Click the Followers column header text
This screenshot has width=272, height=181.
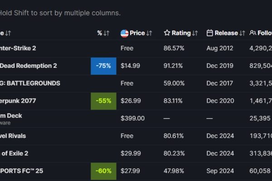click(265, 33)
